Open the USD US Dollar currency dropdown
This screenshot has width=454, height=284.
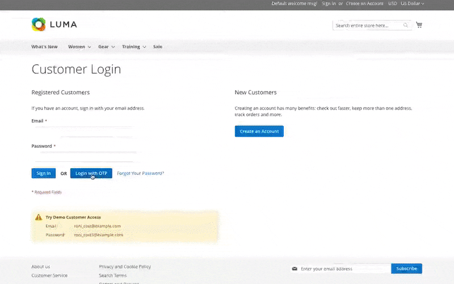[406, 3]
